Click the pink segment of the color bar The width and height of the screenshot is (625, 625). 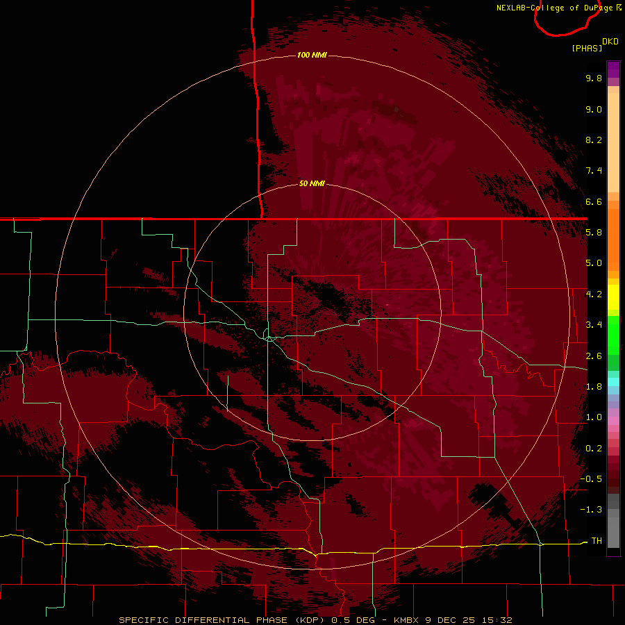[x=613, y=421]
